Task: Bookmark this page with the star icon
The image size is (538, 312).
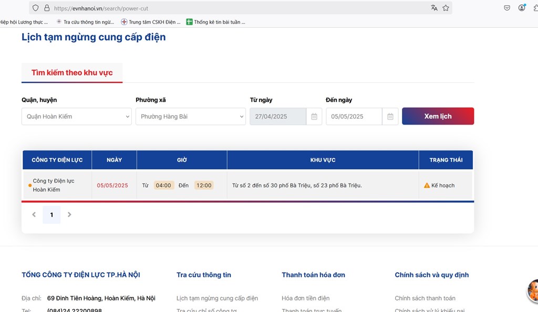Action: point(446,8)
